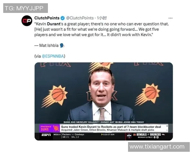Click the Suns traded Kevin Durant headline
This screenshot has width=193, height=155.
pos(111,127)
